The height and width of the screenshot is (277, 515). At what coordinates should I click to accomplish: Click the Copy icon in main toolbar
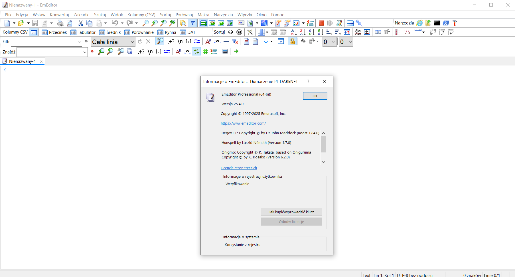click(90, 23)
